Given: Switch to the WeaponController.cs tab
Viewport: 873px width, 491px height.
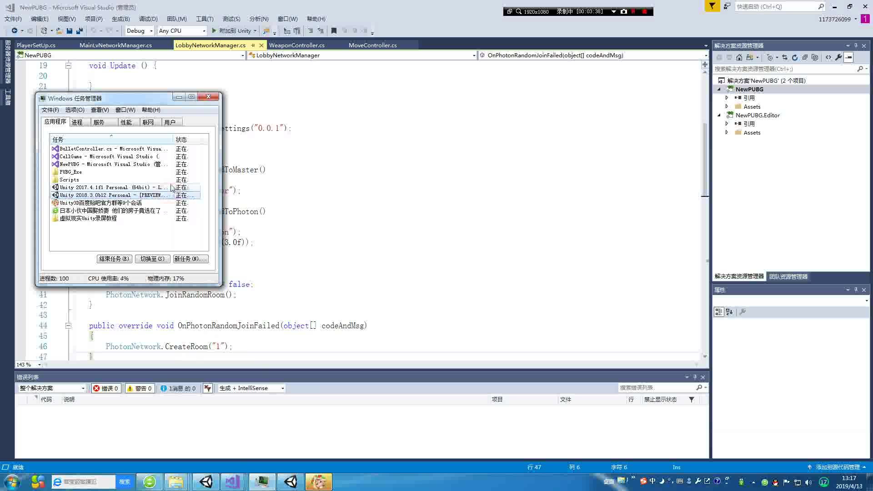Looking at the screenshot, I should point(296,45).
